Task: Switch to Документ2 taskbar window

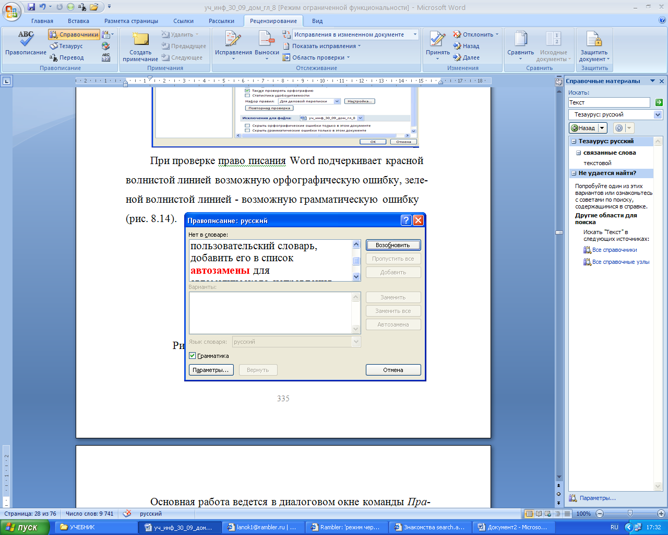Action: pyautogui.click(x=513, y=527)
